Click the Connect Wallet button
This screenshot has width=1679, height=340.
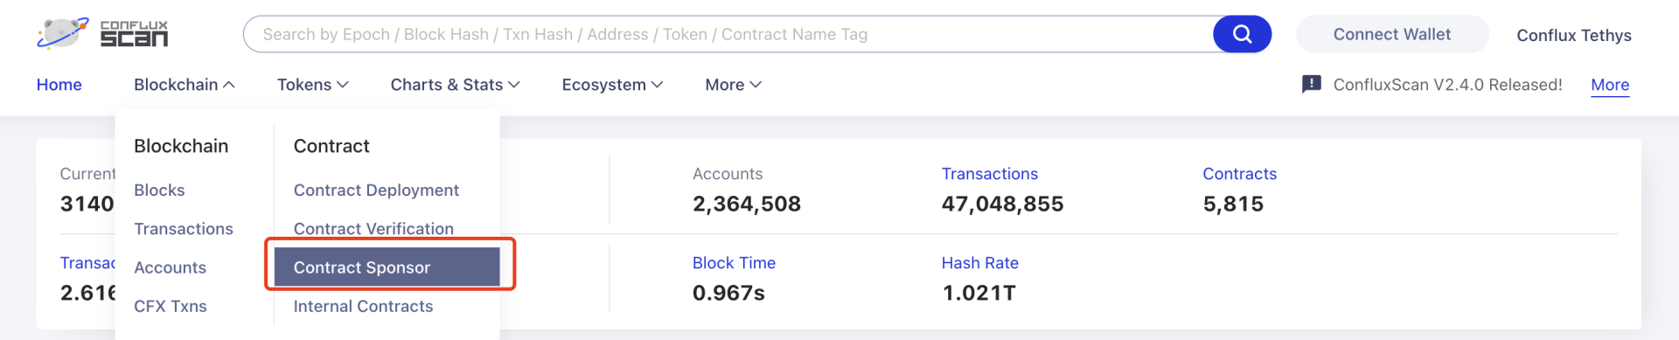[x=1391, y=34]
